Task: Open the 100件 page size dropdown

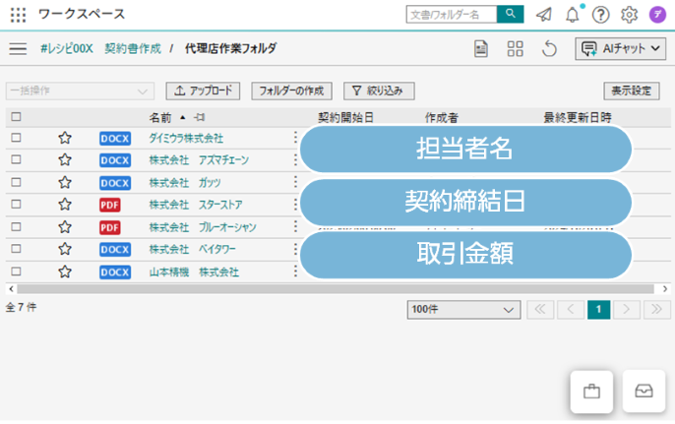Action: pyautogui.click(x=463, y=310)
